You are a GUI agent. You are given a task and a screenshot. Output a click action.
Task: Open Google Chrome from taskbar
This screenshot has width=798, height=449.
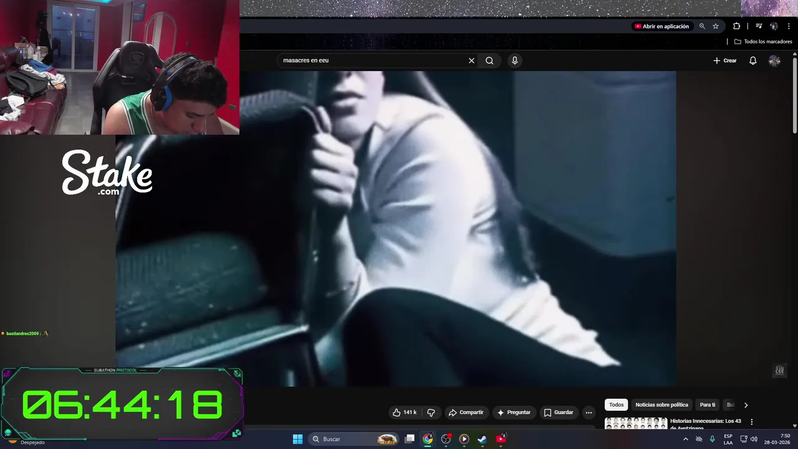pos(428,439)
